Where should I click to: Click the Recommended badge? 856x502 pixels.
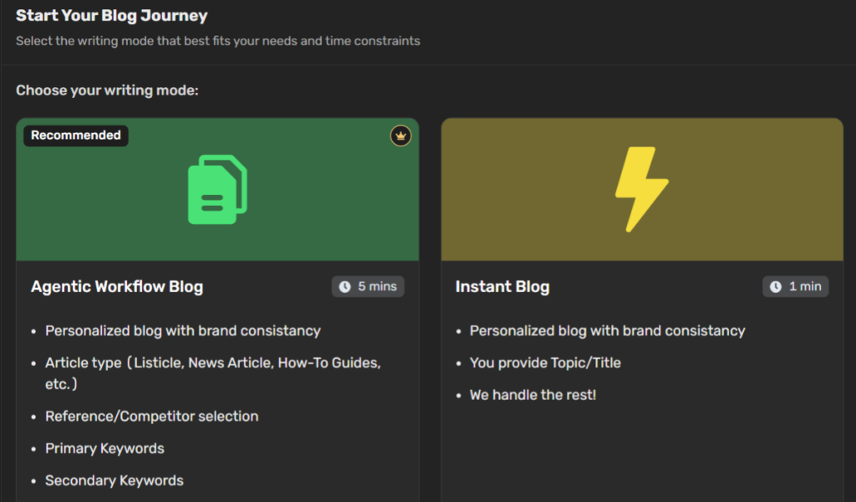point(75,136)
